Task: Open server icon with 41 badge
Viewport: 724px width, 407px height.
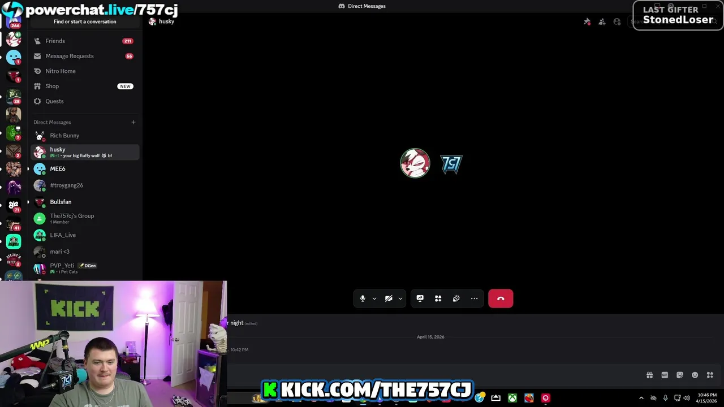Action: pyautogui.click(x=14, y=223)
